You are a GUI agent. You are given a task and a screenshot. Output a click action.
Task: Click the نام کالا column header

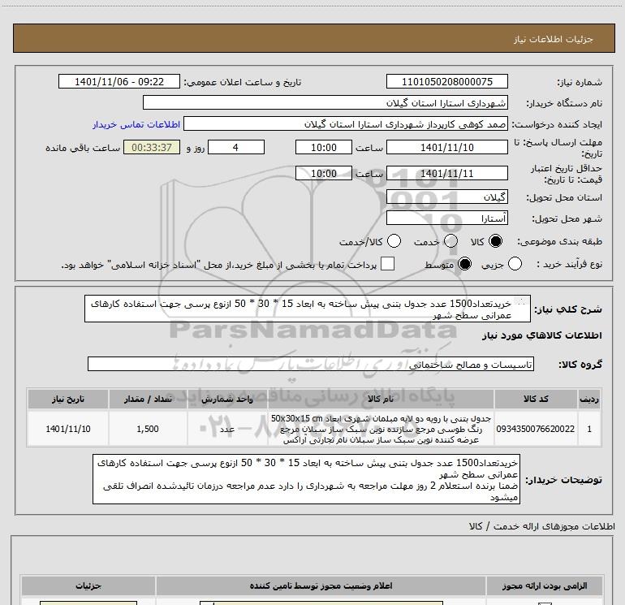pyautogui.click(x=381, y=399)
